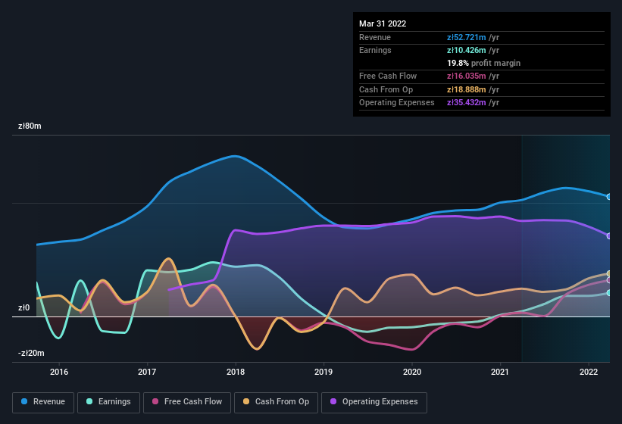Click the zł10.426m earnings value
The width and height of the screenshot is (622, 424).
[x=467, y=50]
